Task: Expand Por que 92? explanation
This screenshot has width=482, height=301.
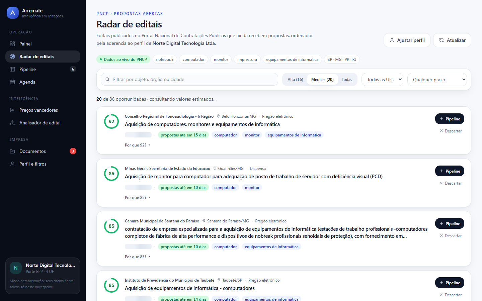Action: [x=138, y=145]
